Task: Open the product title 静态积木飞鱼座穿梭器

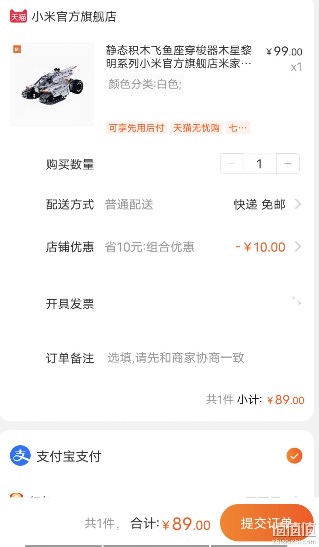Action: tap(179, 57)
